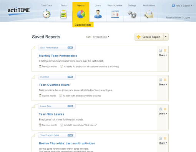196x152 pixels.
Task: Select the Reports pie chart icon
Action: click(x=81, y=14)
